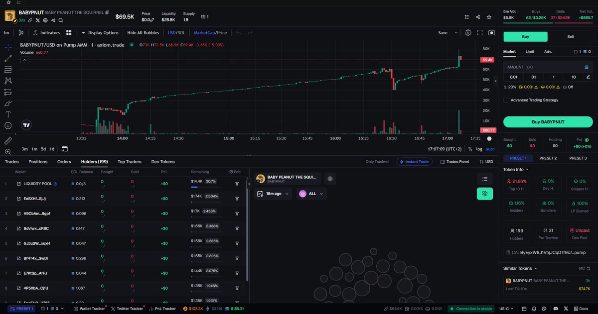Open the Save layout dropdown arrow
The width and height of the screenshot is (598, 314).
(x=456, y=33)
